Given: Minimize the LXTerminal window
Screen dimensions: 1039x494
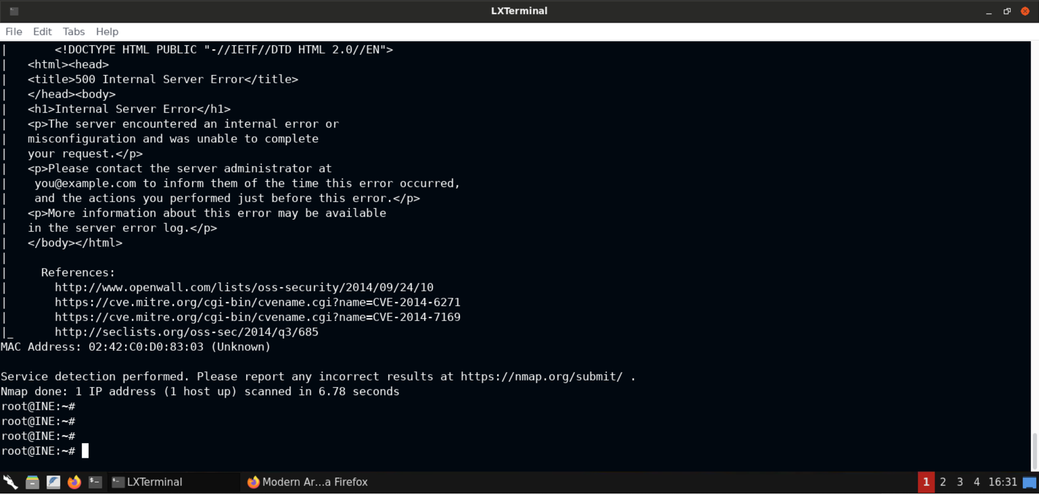Looking at the screenshot, I should pos(989,11).
